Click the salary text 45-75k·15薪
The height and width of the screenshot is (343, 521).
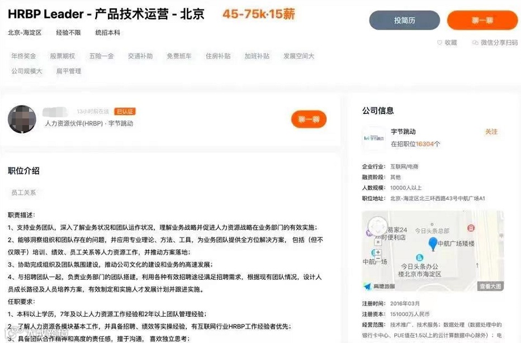258,14
